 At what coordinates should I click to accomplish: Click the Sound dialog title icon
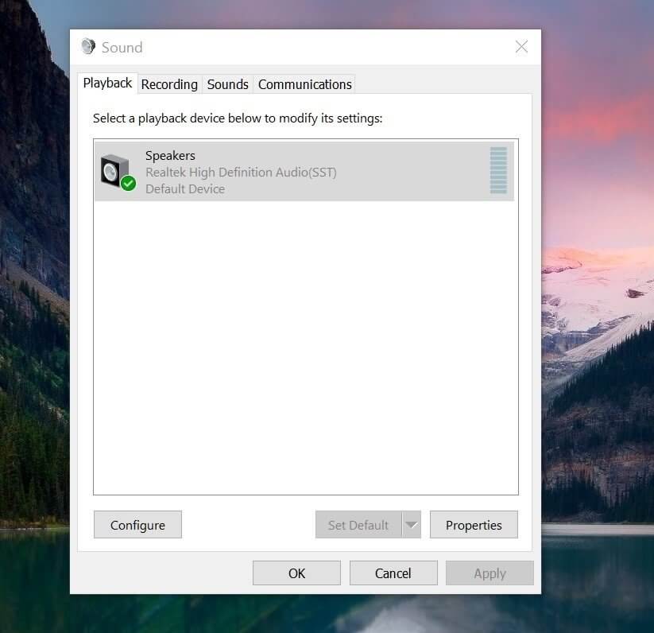(88, 46)
